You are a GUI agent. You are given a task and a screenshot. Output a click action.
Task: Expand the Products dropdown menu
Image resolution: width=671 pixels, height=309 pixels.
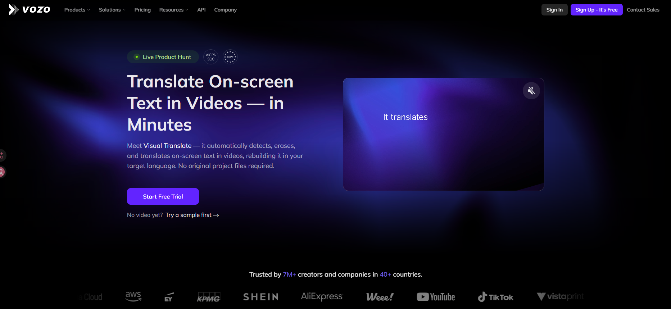pos(77,10)
